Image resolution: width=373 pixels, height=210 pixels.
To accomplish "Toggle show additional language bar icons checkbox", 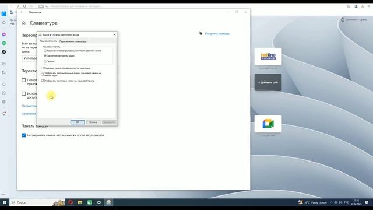I will tap(43, 74).
